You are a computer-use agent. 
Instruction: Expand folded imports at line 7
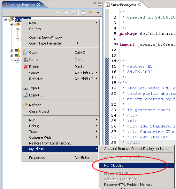tap(118, 44)
